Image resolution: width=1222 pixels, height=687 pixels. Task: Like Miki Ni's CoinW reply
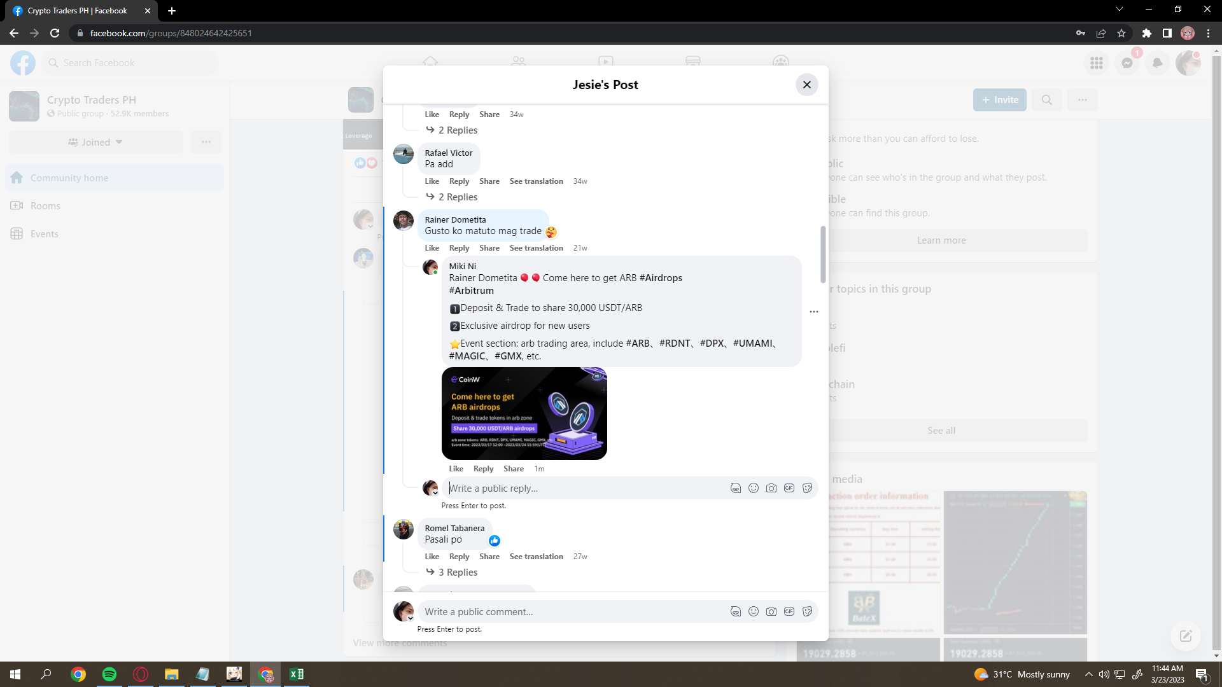click(456, 469)
